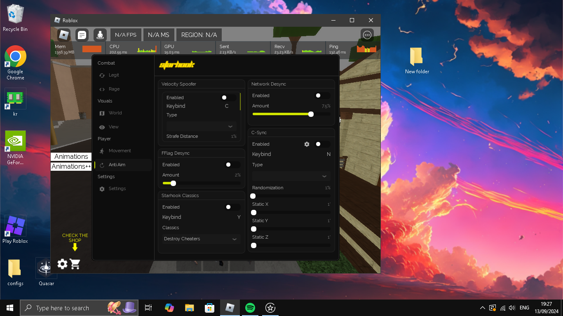Viewport: 563px width, 316px height.
Task: Open Play Roblox desktop shortcut
Action: (x=15, y=229)
